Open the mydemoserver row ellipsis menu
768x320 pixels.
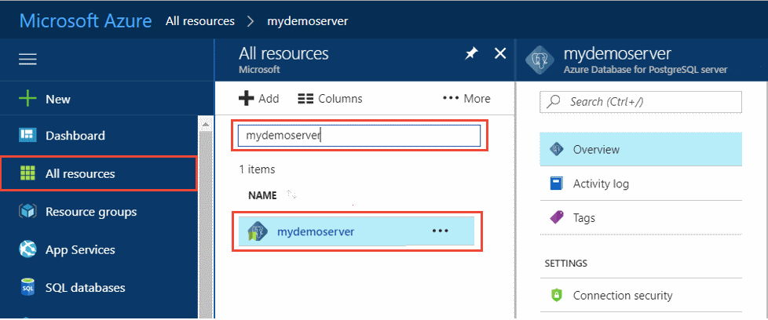point(441,231)
